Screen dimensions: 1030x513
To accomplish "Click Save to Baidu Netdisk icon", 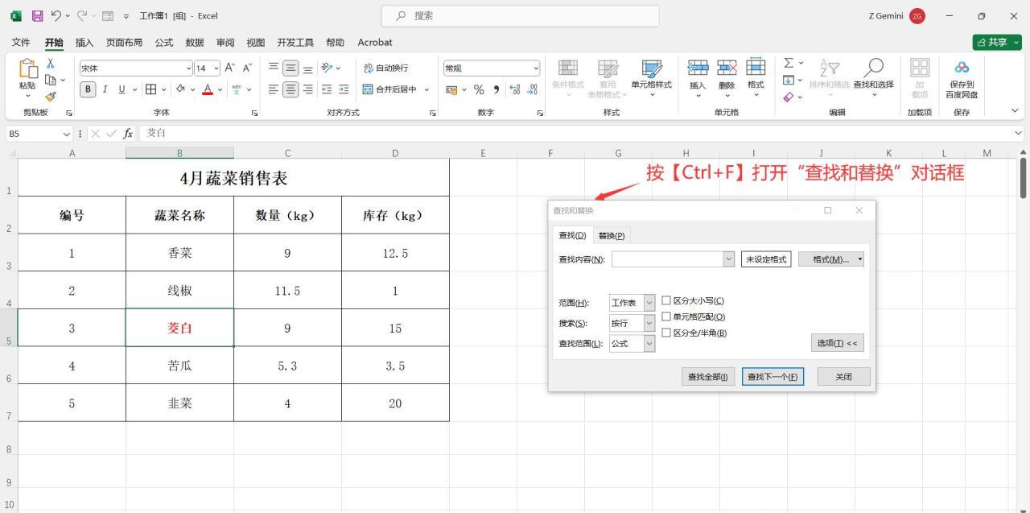I will [962, 68].
